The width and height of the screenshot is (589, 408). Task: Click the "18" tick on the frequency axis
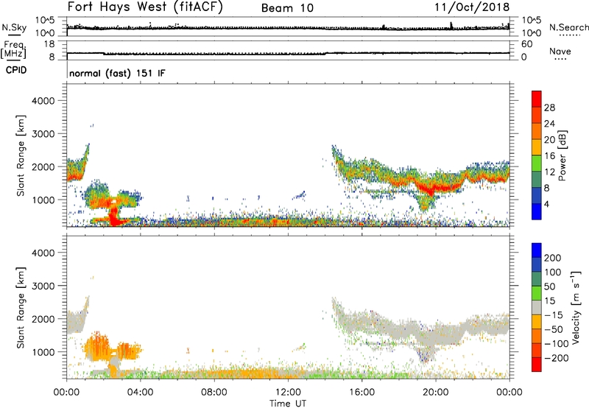coord(49,44)
